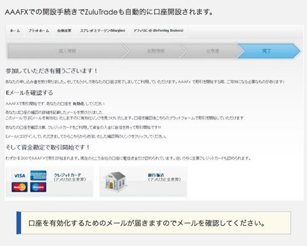
Task: Click the top title mentioning ZuluTrade
Action: [x=109, y=12]
